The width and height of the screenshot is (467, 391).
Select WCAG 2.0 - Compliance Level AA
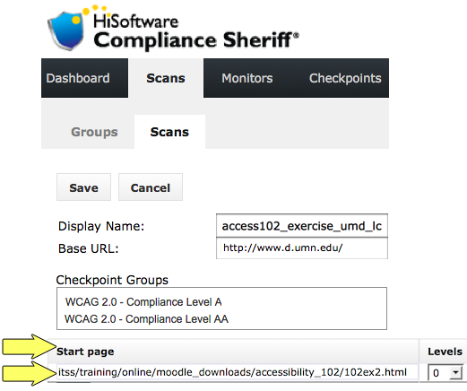(x=146, y=319)
